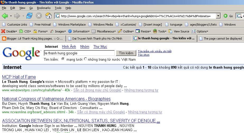Open 'Những trang tương tự' for ncvaonline result
244x133 pixels.
pos(145,112)
